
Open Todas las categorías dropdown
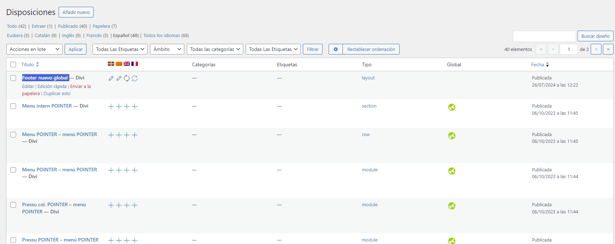click(215, 49)
